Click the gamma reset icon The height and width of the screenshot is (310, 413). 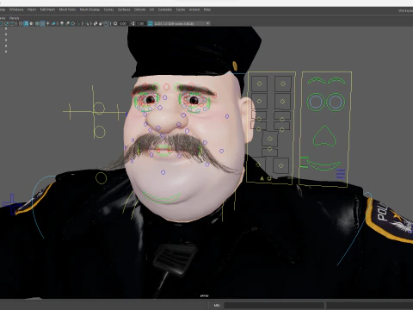(x=133, y=23)
